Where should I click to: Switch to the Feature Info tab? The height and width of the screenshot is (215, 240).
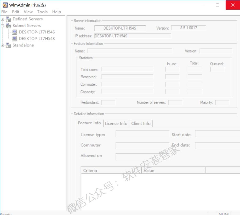point(89,123)
